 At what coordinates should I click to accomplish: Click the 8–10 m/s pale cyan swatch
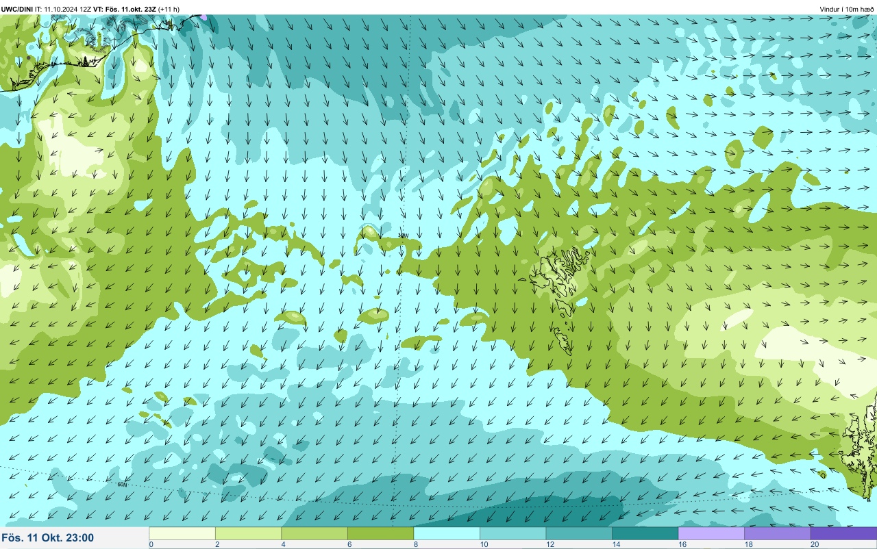point(447,533)
